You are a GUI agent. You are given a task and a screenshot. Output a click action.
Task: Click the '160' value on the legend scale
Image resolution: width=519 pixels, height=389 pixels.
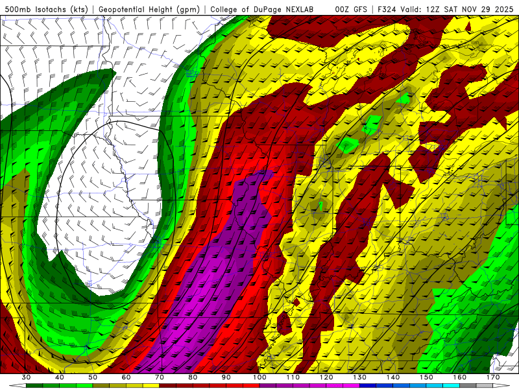[x=460, y=377]
